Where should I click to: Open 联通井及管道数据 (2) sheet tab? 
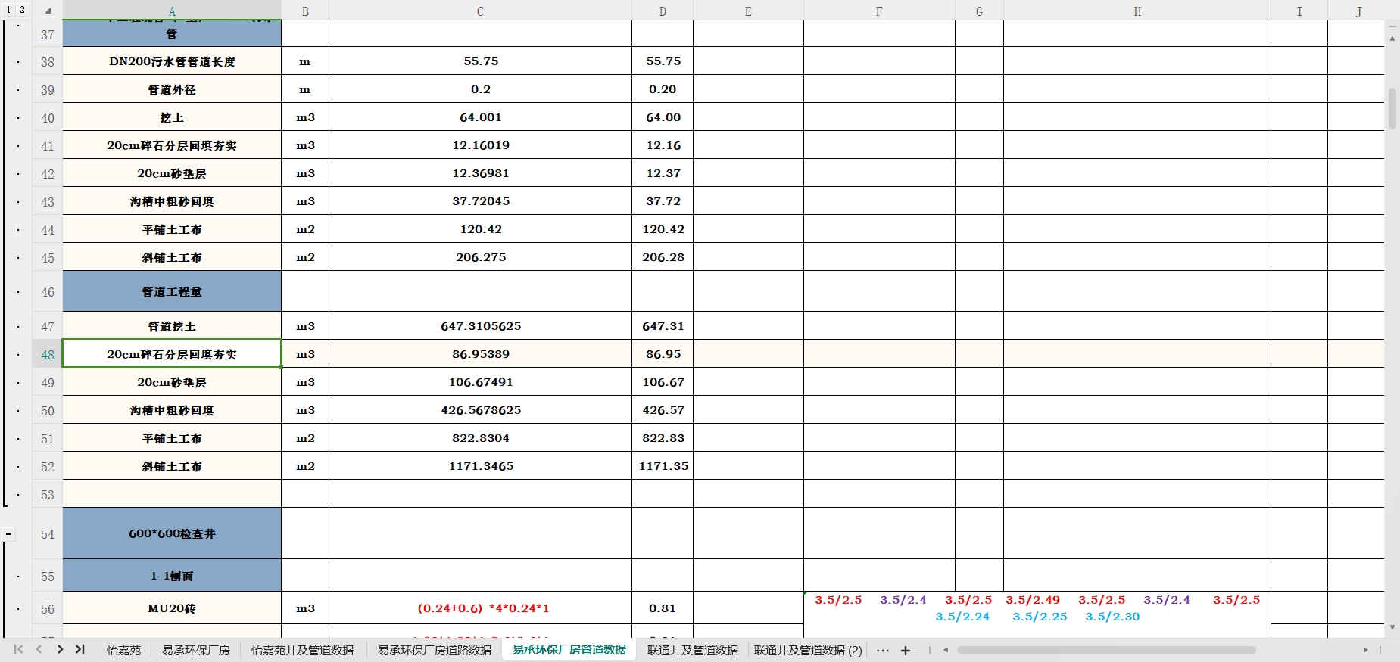tap(808, 650)
